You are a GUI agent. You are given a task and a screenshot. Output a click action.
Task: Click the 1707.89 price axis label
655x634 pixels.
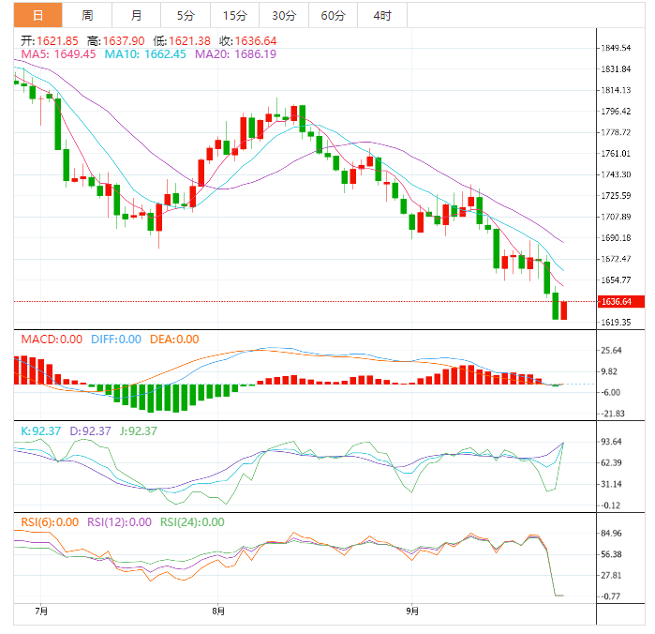pyautogui.click(x=616, y=217)
